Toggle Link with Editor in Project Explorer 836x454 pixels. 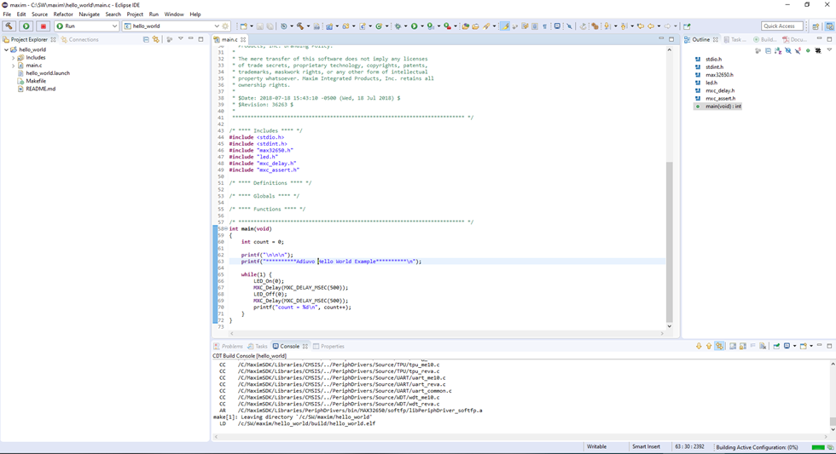coord(155,39)
